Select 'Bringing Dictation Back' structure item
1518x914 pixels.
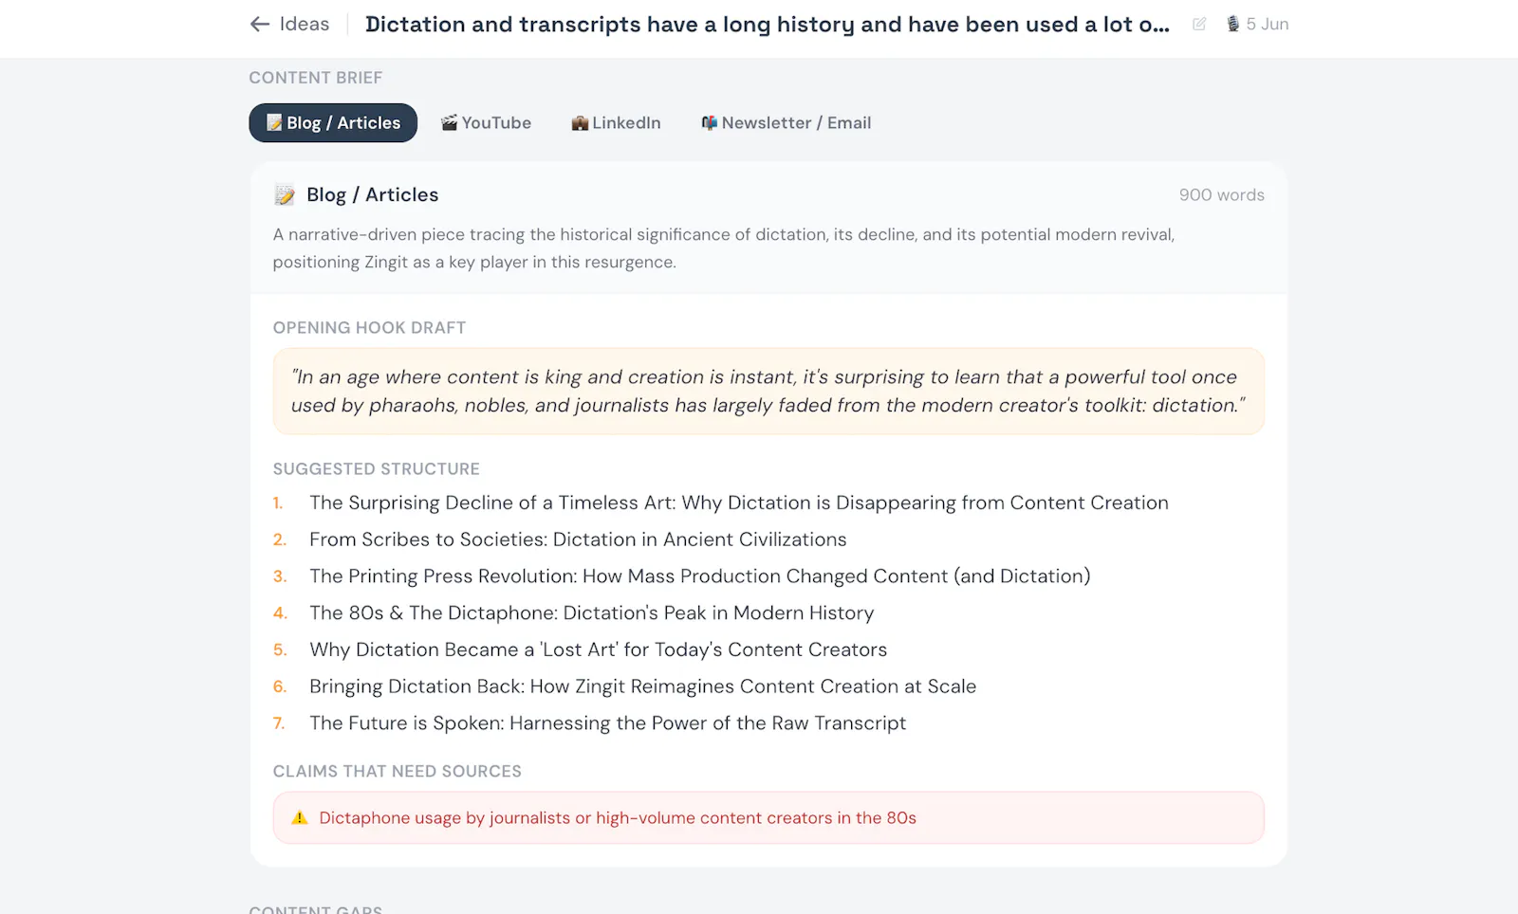click(643, 686)
